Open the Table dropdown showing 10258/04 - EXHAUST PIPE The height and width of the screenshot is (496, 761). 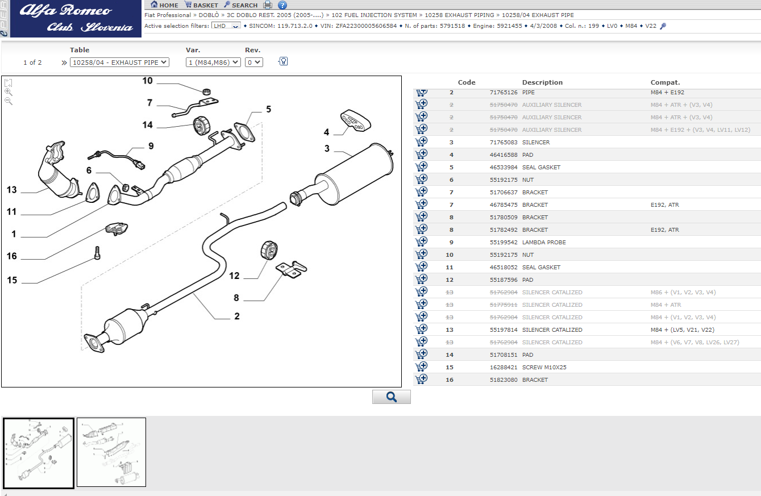pos(119,62)
